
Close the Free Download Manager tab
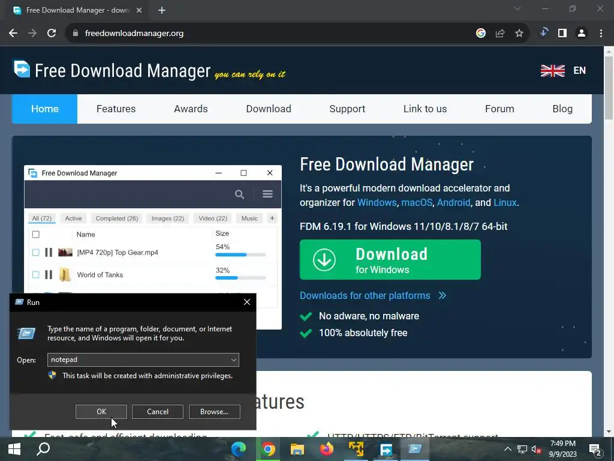click(x=139, y=11)
